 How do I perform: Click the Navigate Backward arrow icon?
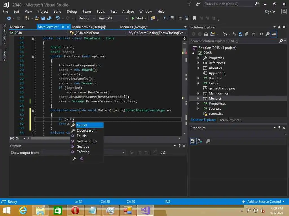9,18
